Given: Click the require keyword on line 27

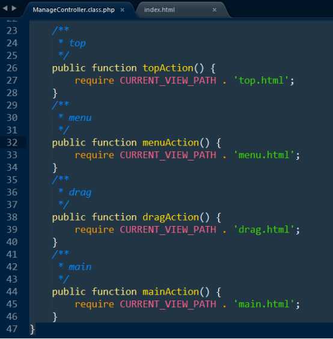Looking at the screenshot, I should 94,81.
